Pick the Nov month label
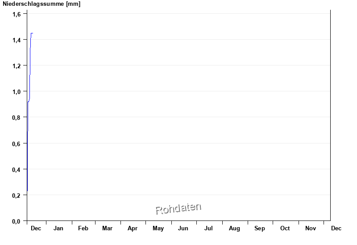 coord(311,229)
